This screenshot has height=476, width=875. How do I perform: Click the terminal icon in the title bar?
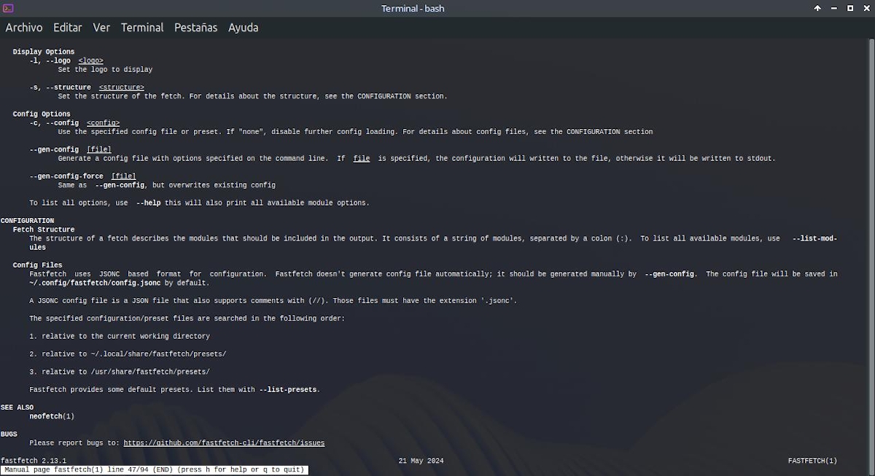[x=8, y=8]
